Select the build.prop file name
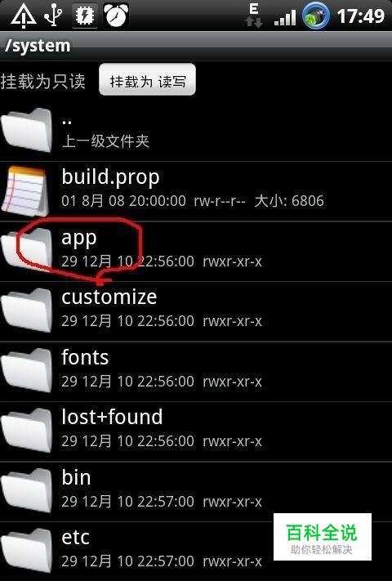The height and width of the screenshot is (581, 392). [110, 178]
